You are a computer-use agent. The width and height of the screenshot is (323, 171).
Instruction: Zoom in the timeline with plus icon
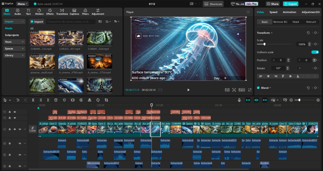tap(318, 100)
